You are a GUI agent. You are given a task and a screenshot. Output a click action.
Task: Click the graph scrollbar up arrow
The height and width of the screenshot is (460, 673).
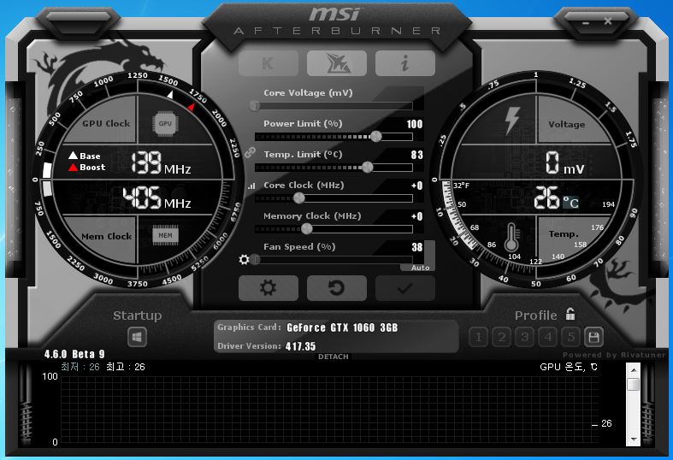(x=634, y=370)
